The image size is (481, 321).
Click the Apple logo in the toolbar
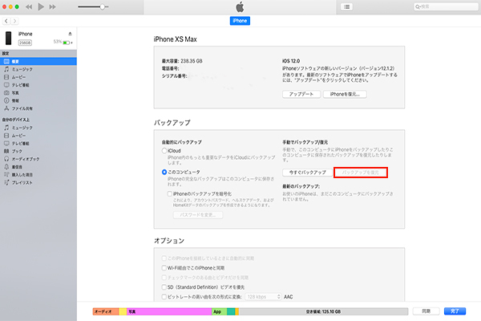coord(240,6)
